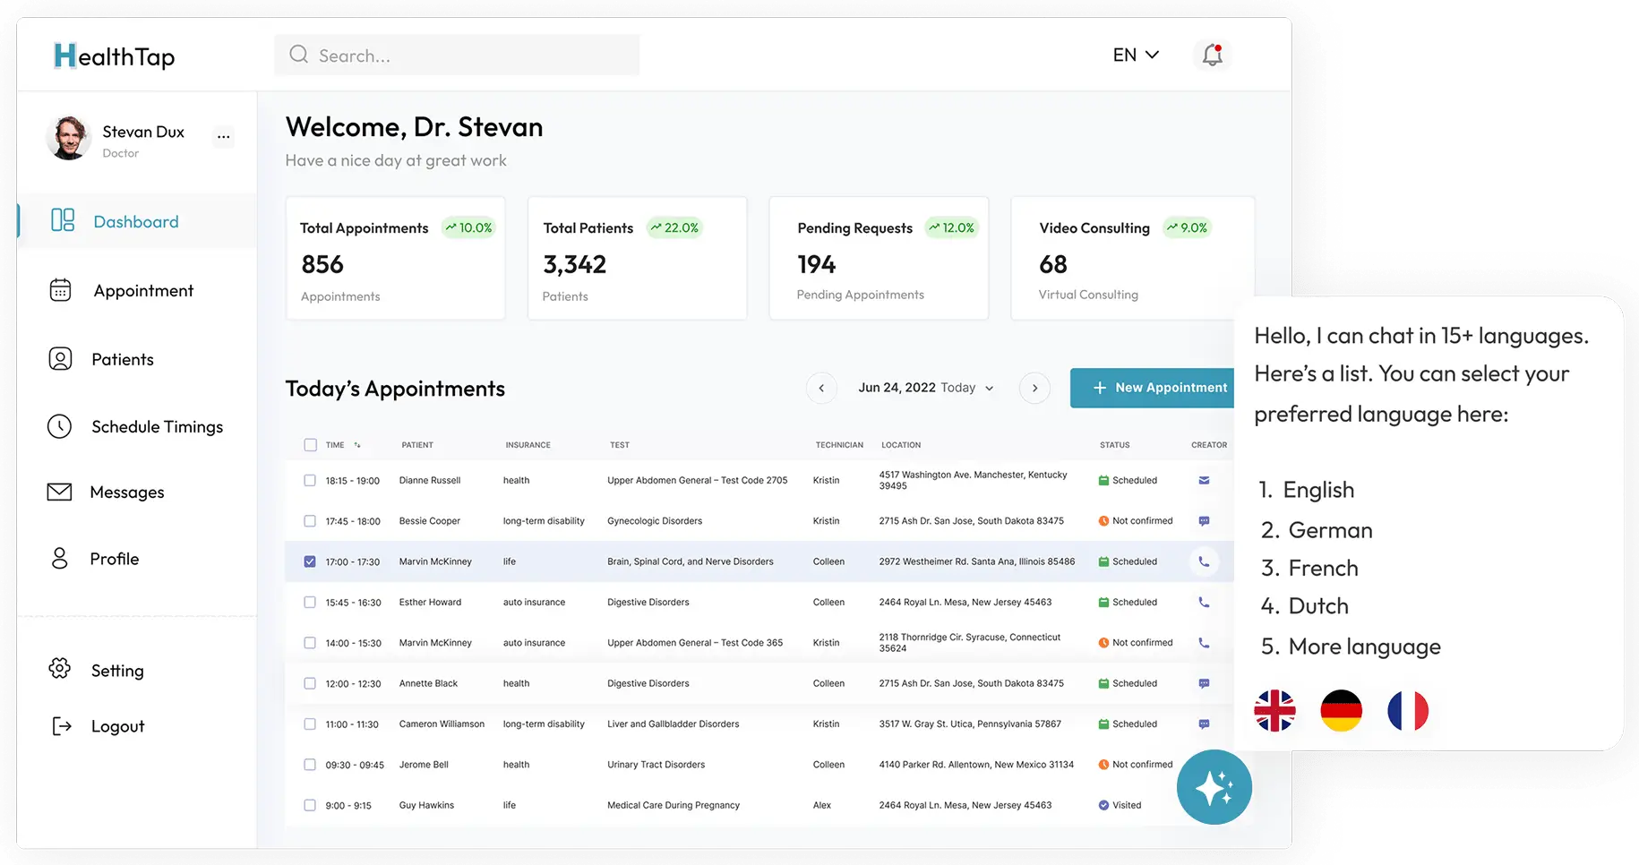Image resolution: width=1639 pixels, height=865 pixels.
Task: Click the New Appointment button
Action: [1159, 388]
